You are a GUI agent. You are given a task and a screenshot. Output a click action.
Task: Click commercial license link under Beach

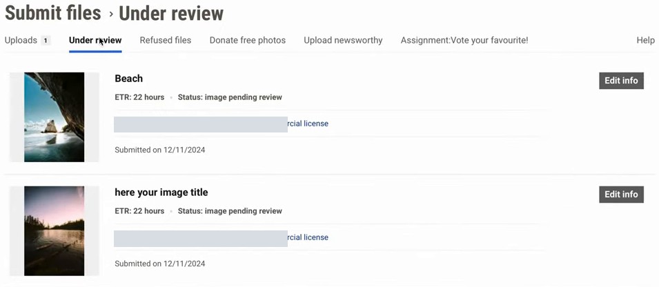point(308,123)
